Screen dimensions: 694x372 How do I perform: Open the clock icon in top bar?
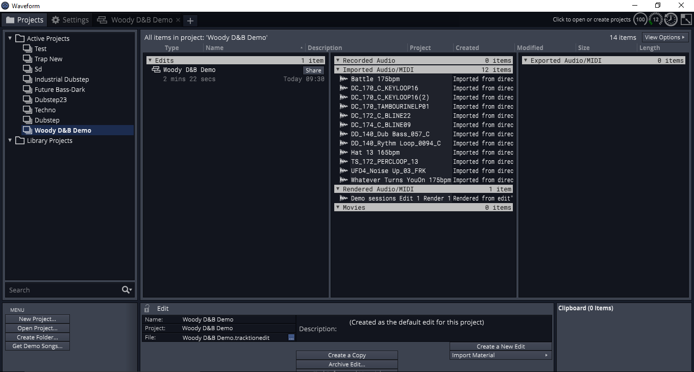pyautogui.click(x=671, y=20)
